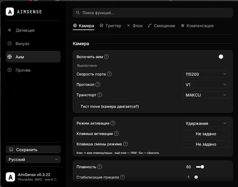This screenshot has height=187, width=238.
Task: Click the AIMSENSE title text
Action: click(29, 12)
